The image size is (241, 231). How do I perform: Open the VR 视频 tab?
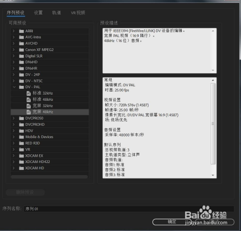[x=78, y=13]
